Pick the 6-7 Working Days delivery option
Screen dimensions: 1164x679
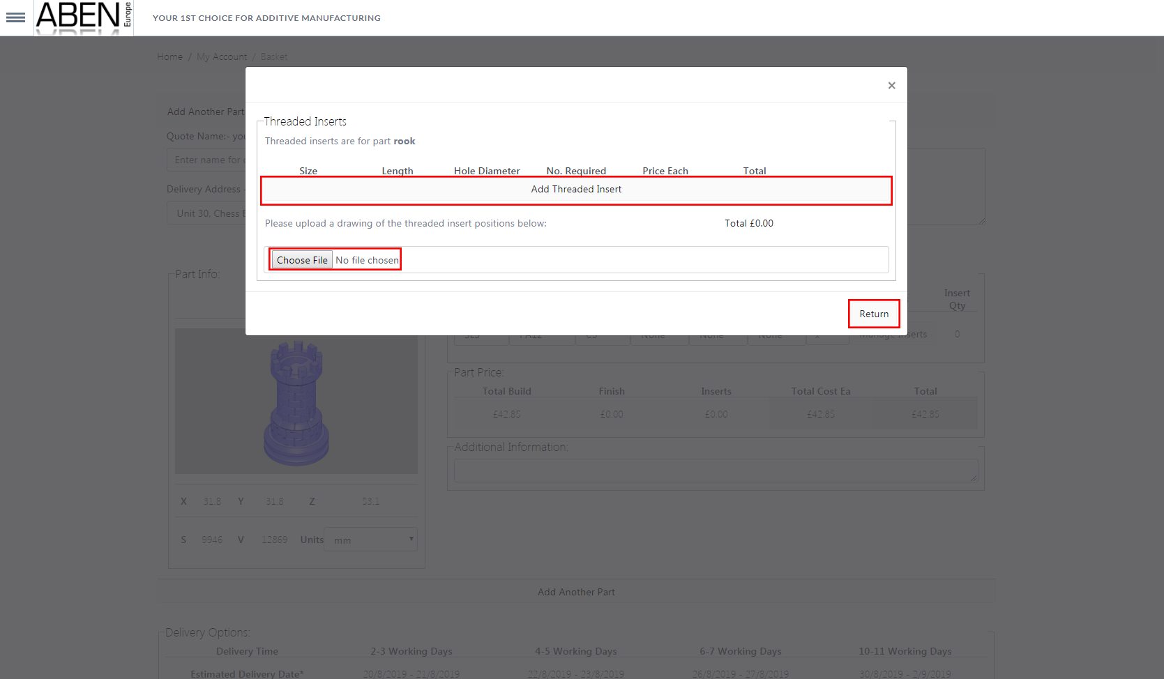pyautogui.click(x=741, y=651)
